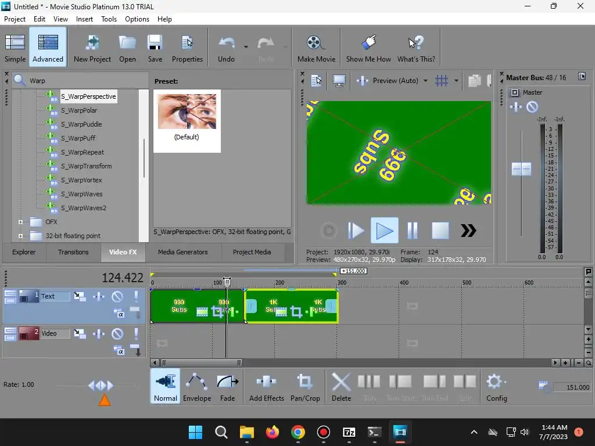Select the S_WarpPolar effect
This screenshot has height=446, width=595.
79,110
